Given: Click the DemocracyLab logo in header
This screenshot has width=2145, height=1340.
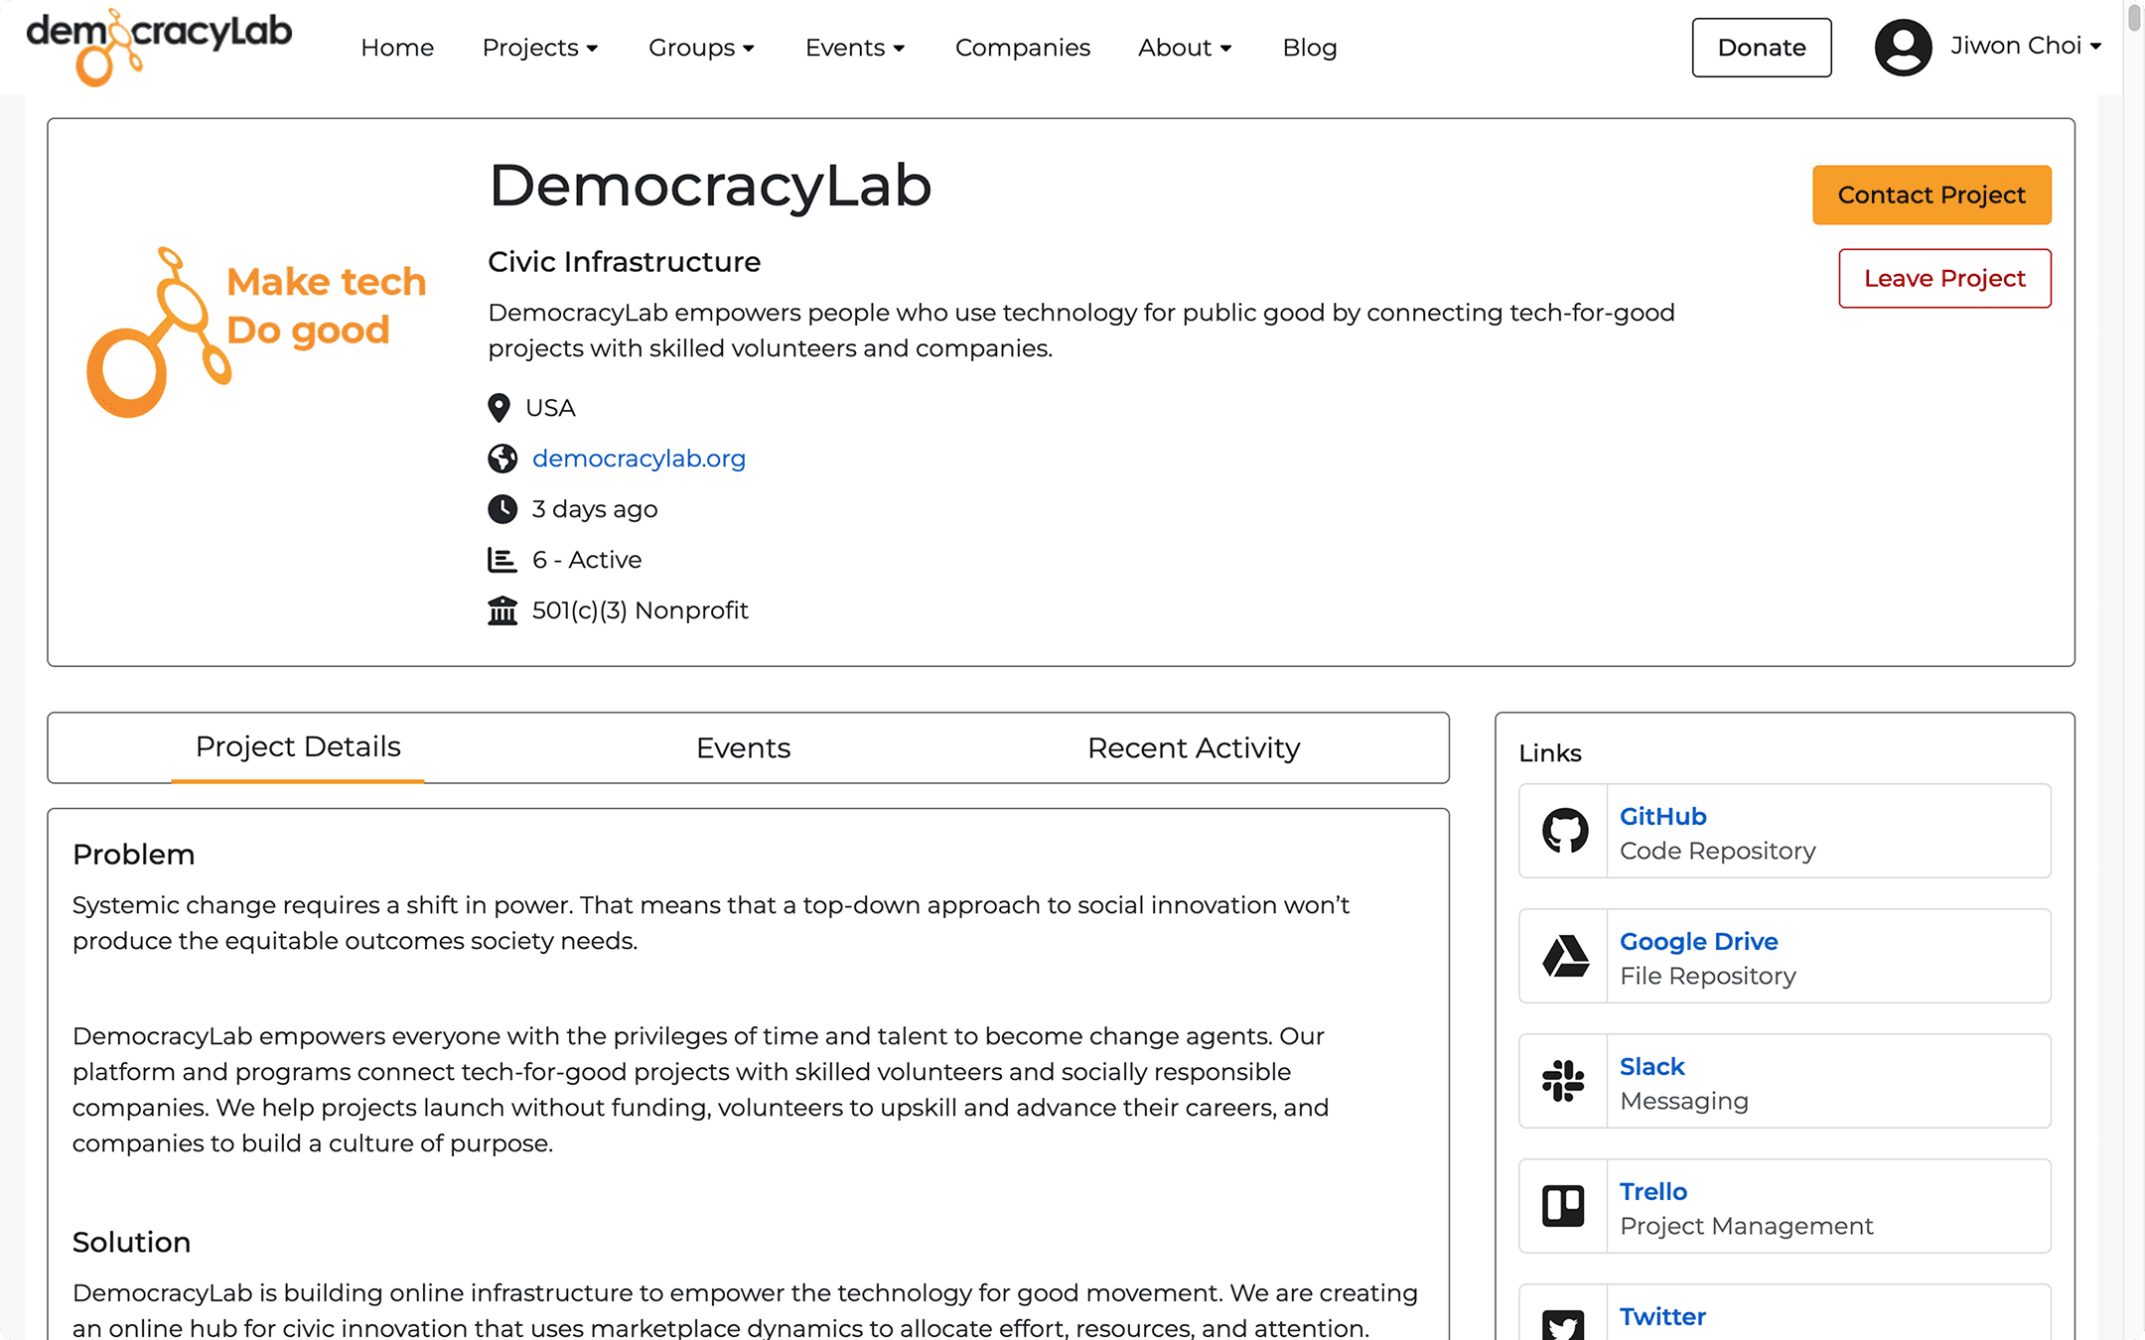Looking at the screenshot, I should click(159, 46).
